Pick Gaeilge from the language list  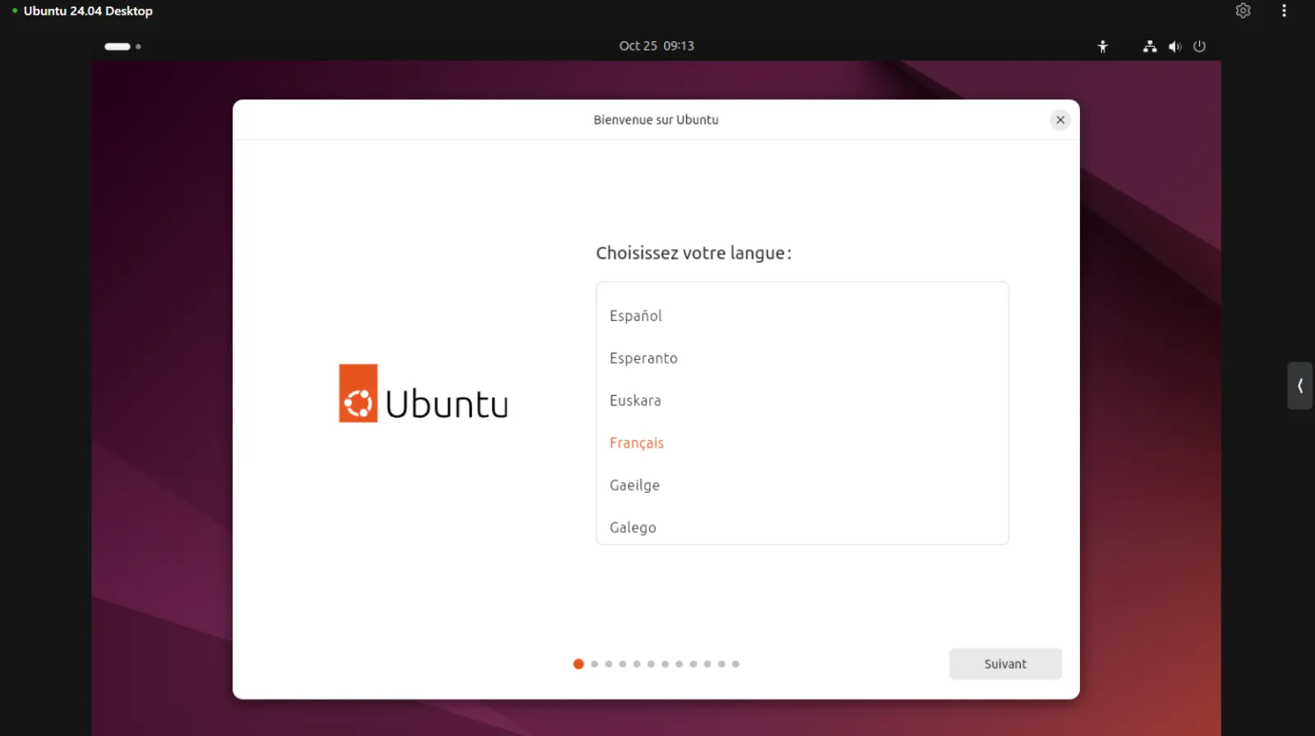(634, 485)
